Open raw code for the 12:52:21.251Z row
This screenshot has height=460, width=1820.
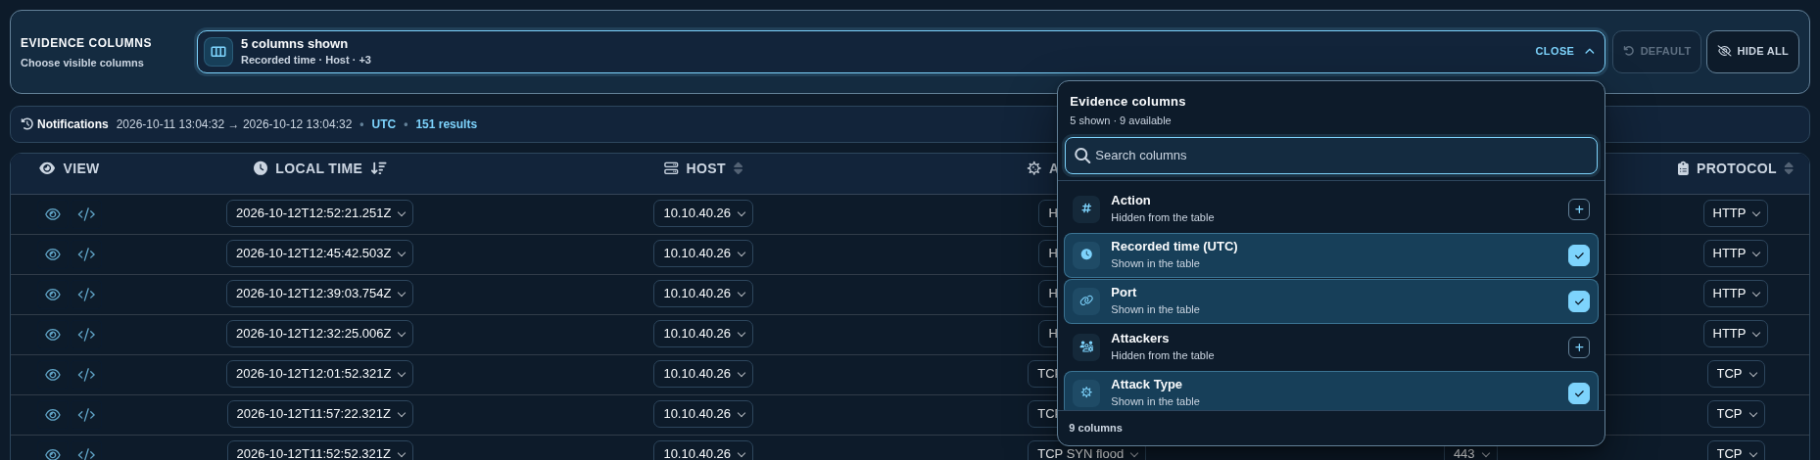(86, 214)
